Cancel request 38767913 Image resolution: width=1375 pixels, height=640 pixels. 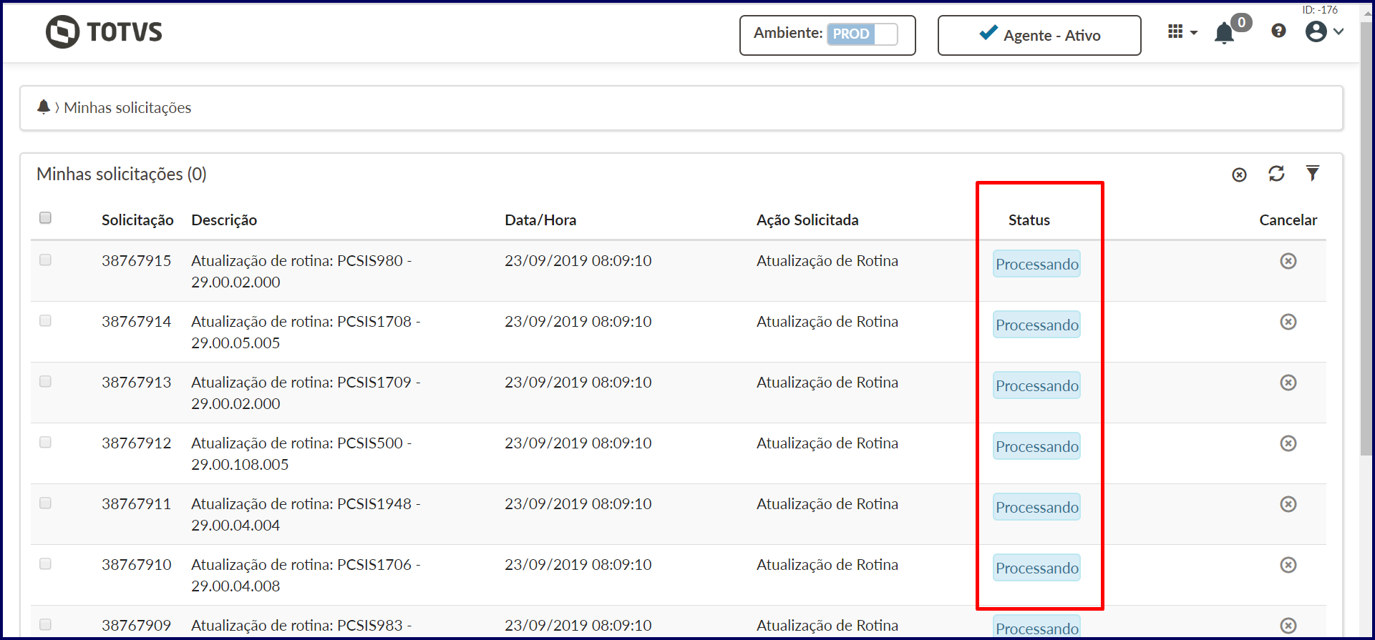coord(1288,383)
